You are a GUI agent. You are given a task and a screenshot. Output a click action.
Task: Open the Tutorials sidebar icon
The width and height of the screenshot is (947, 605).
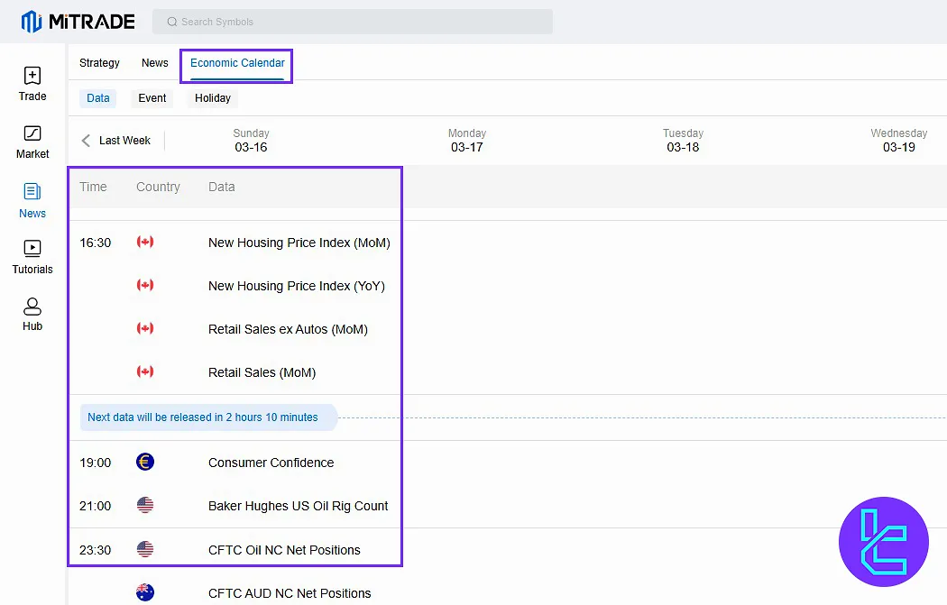32,257
